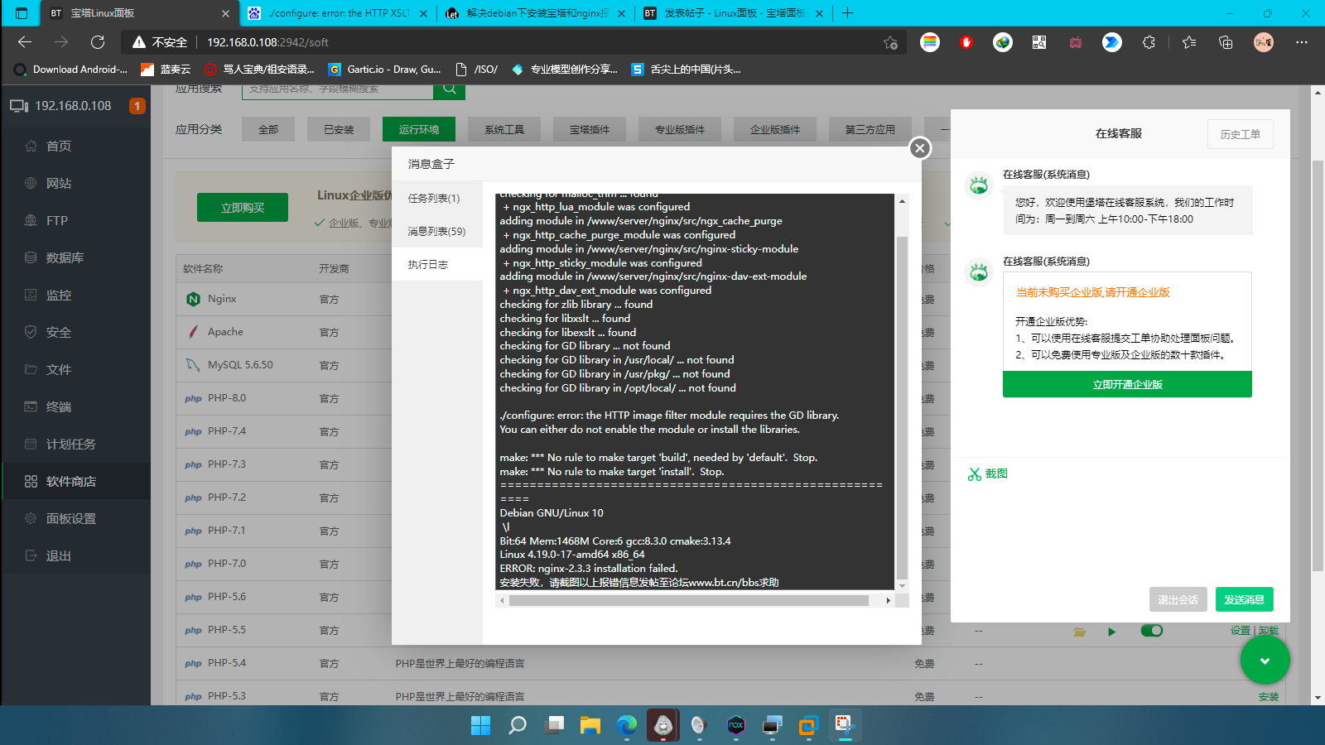Open 蓝奏云 bookmark
The width and height of the screenshot is (1325, 745).
[166, 70]
